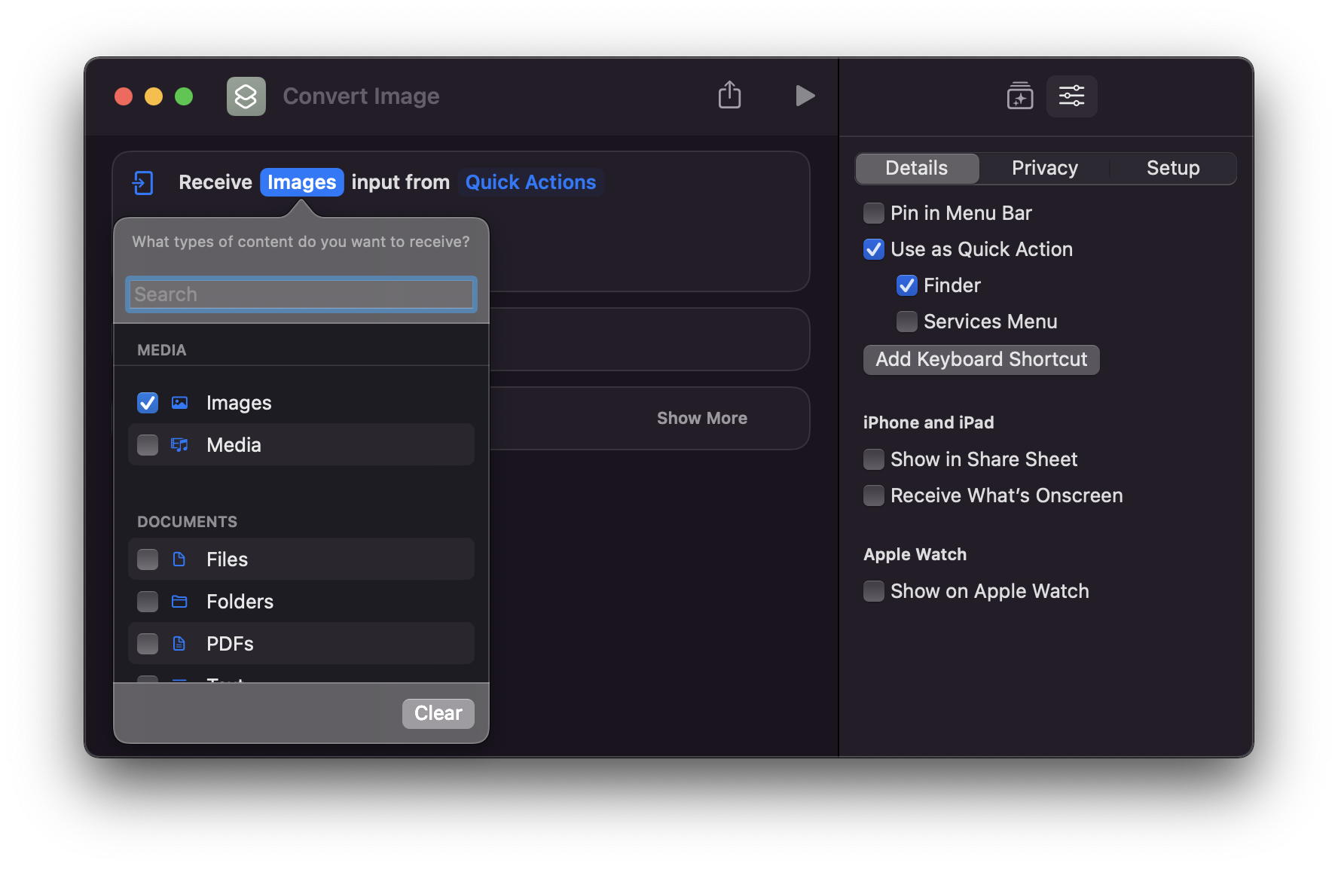Click into the content type Search field
Image resolution: width=1338 pixels, height=869 pixels.
coord(301,294)
